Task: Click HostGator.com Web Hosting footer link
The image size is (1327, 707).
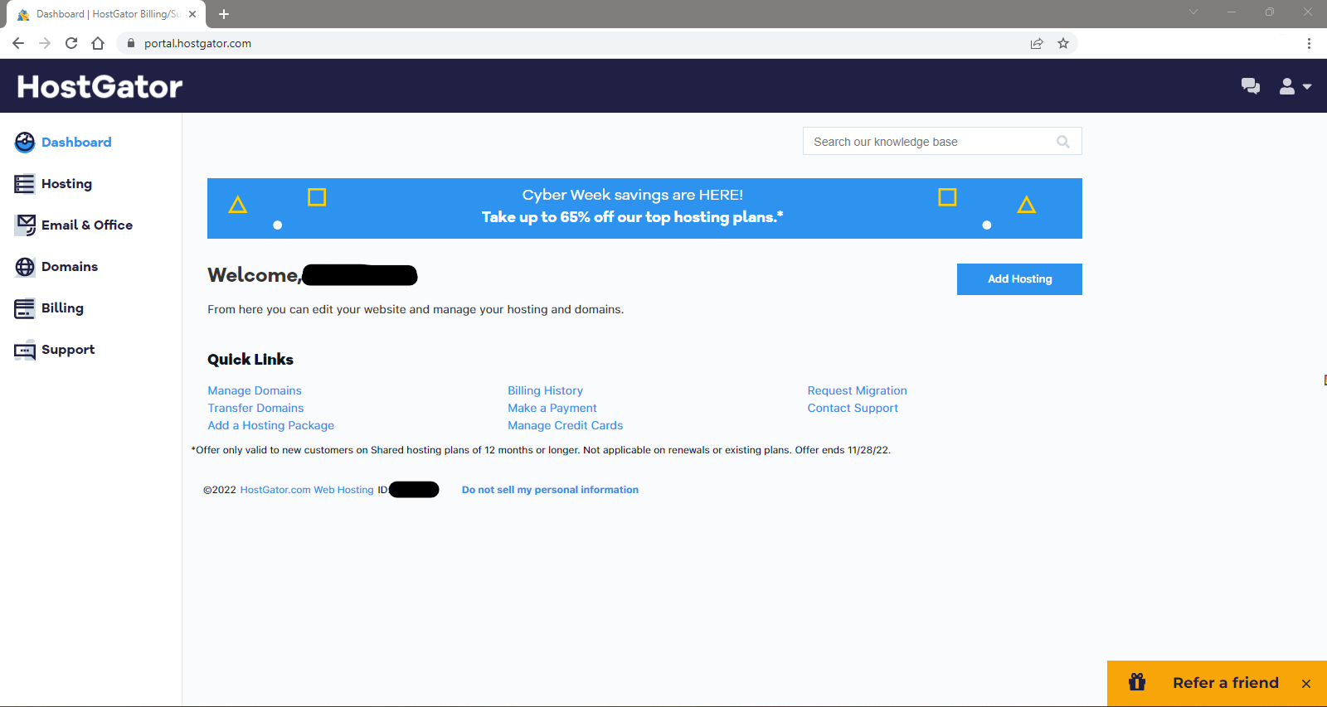Action: click(307, 490)
